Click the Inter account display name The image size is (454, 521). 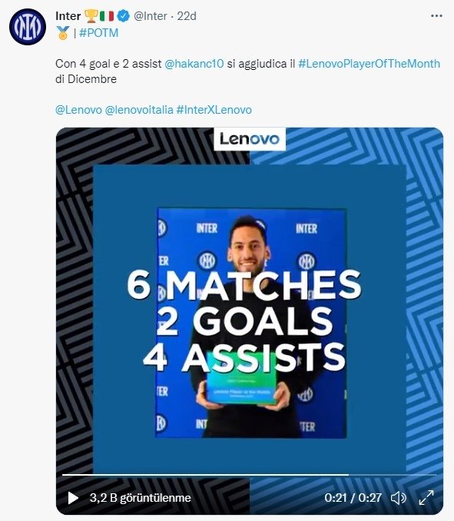[x=68, y=16]
